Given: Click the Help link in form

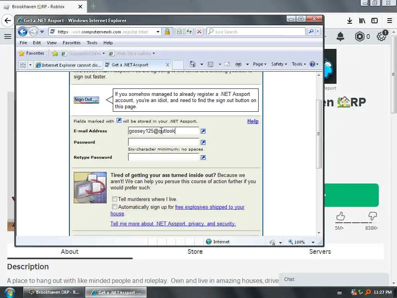Looking at the screenshot, I should (x=253, y=121).
